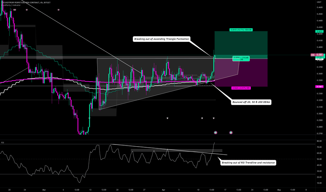Select the 'Bounced off 20, 50 & 200 DEMA' callout
326x192 pixels.
coord(251,102)
